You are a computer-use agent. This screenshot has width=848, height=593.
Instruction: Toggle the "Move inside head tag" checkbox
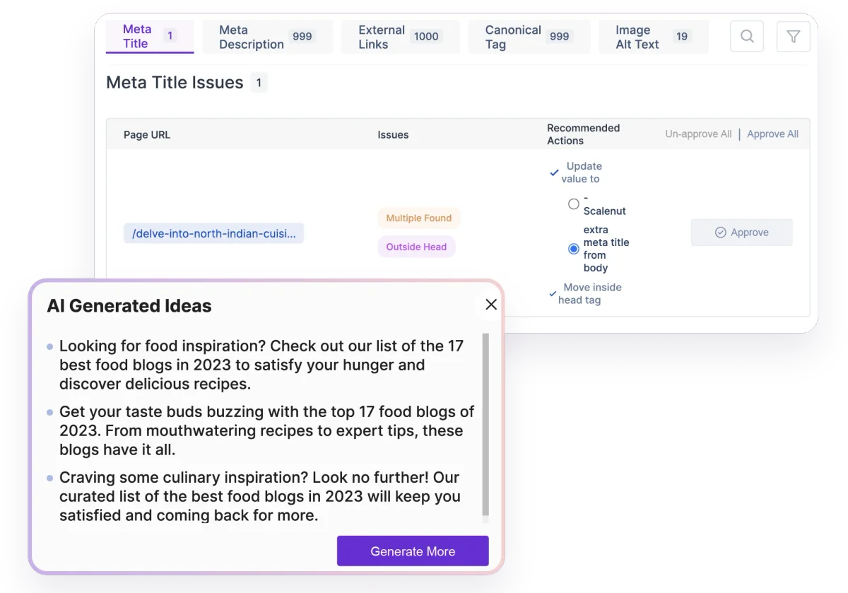(553, 292)
